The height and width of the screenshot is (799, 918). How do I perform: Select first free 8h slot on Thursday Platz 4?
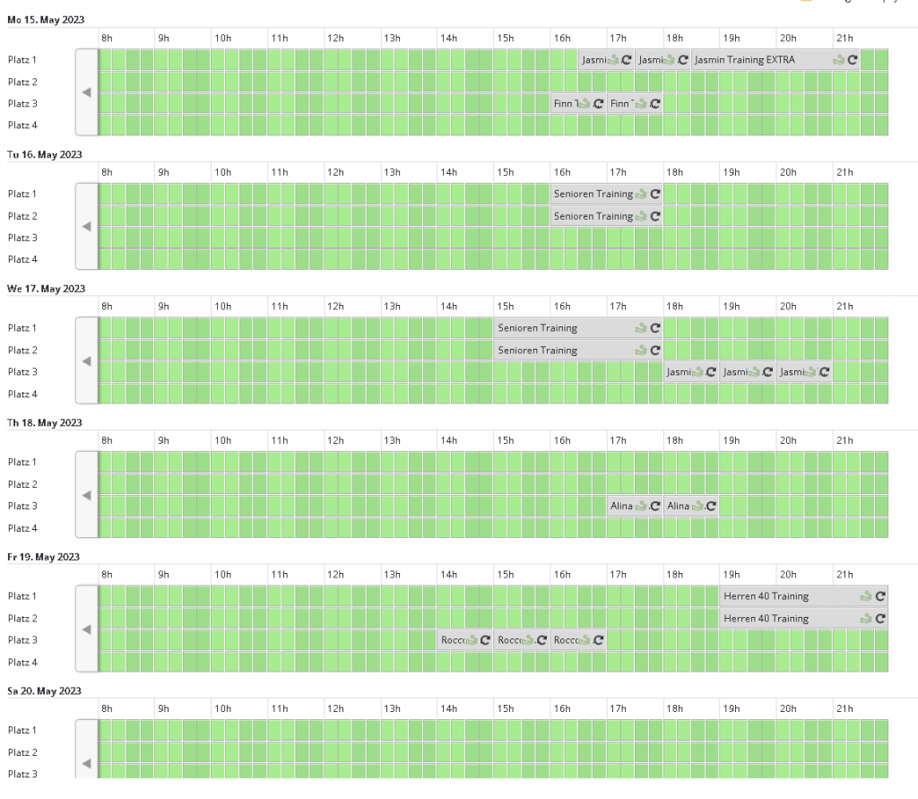tap(106, 528)
